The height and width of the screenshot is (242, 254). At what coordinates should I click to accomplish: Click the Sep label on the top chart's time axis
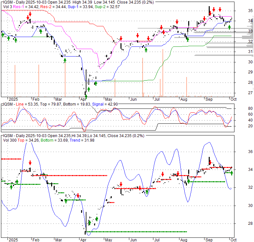pos(208,99)
